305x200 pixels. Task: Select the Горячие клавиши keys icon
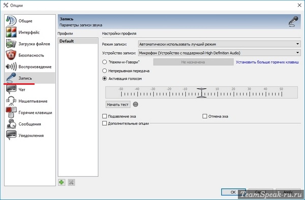11,112
